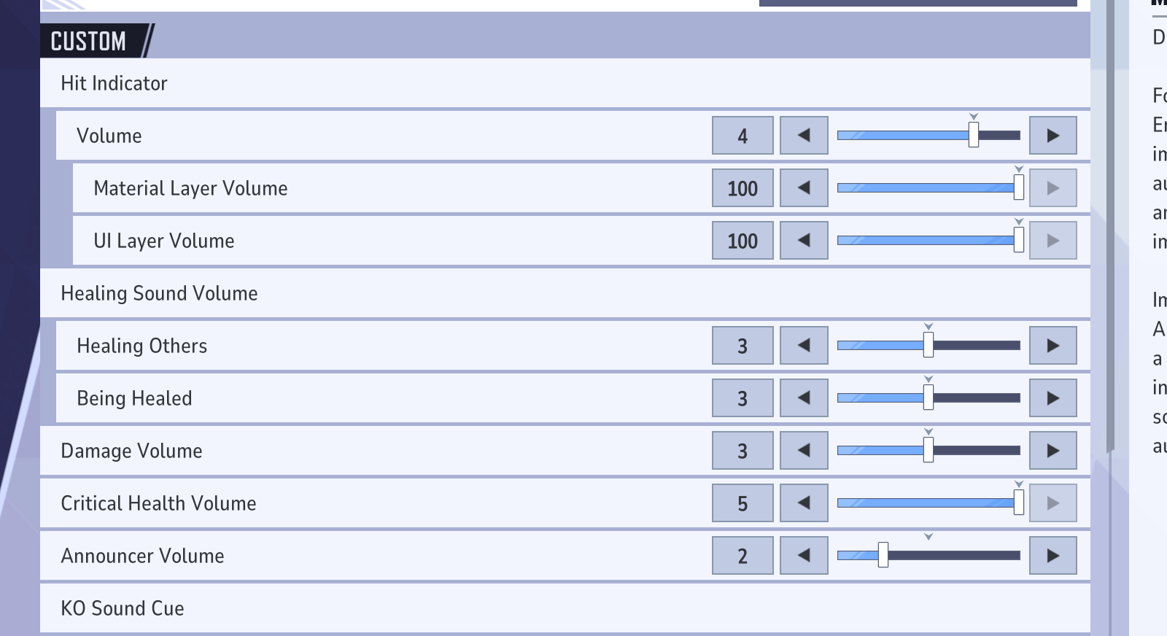
Task: Click the Material Layer Volume value box
Action: click(743, 188)
